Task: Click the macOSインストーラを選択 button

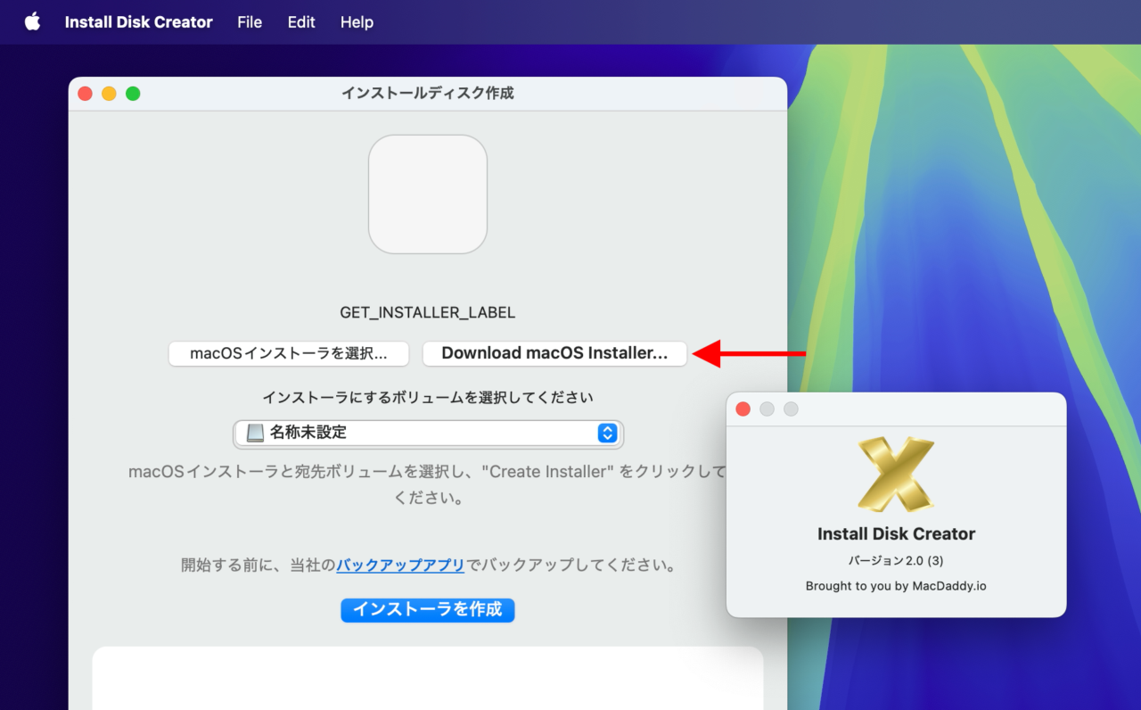Action: tap(288, 354)
